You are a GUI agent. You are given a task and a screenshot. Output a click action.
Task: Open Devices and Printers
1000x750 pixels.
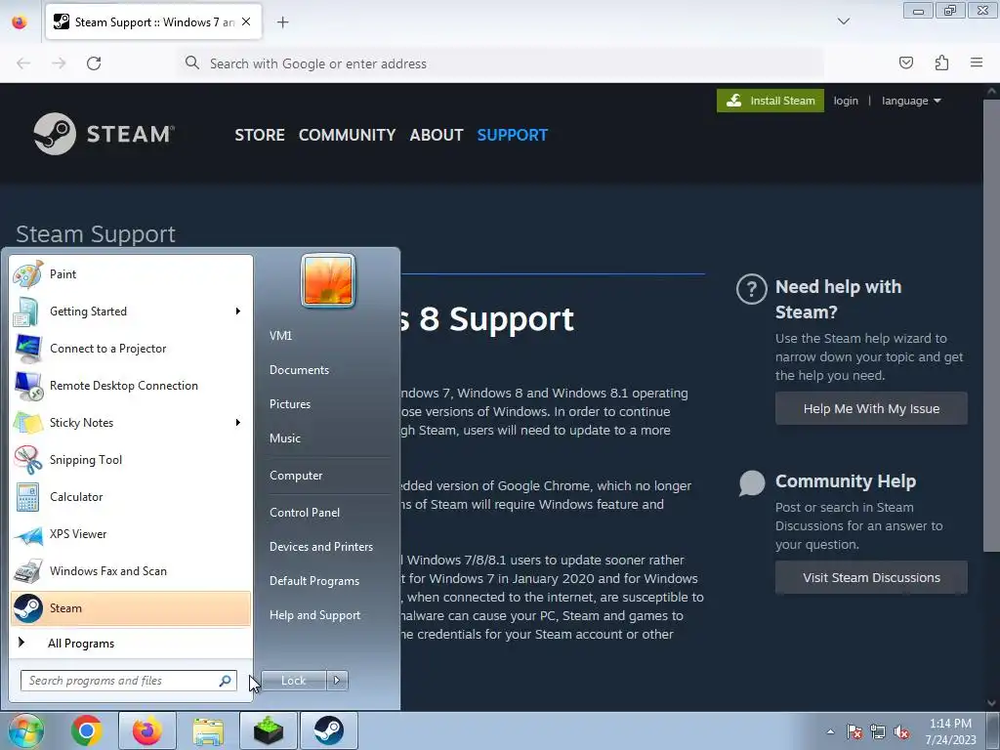[320, 547]
